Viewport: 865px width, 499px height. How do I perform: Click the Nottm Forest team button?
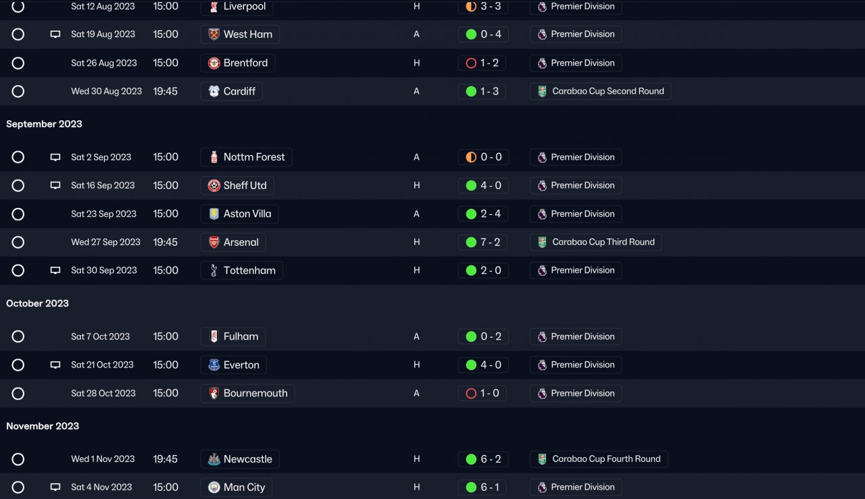click(x=247, y=157)
